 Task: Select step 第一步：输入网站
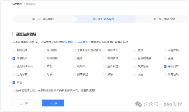(x=43, y=19)
